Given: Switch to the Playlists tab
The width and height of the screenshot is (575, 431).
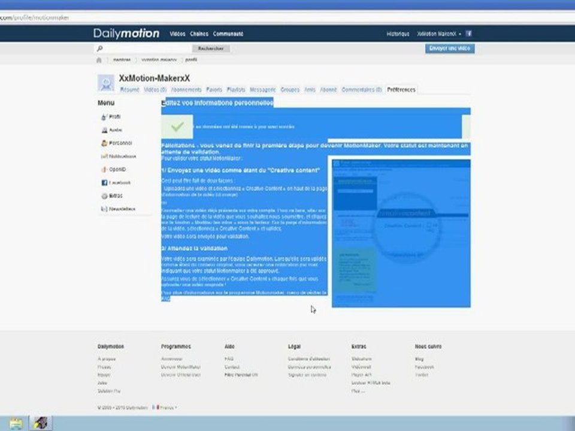Looking at the screenshot, I should tap(236, 89).
